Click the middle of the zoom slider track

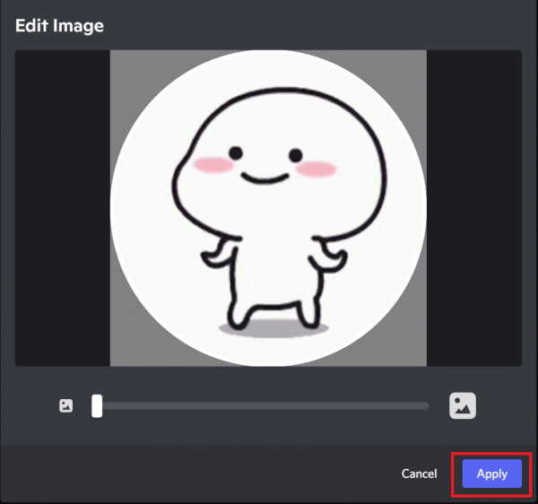[263, 406]
